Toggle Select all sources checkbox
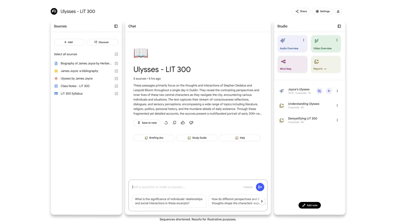Screen dimensions: 396x223 [x=116, y=54]
